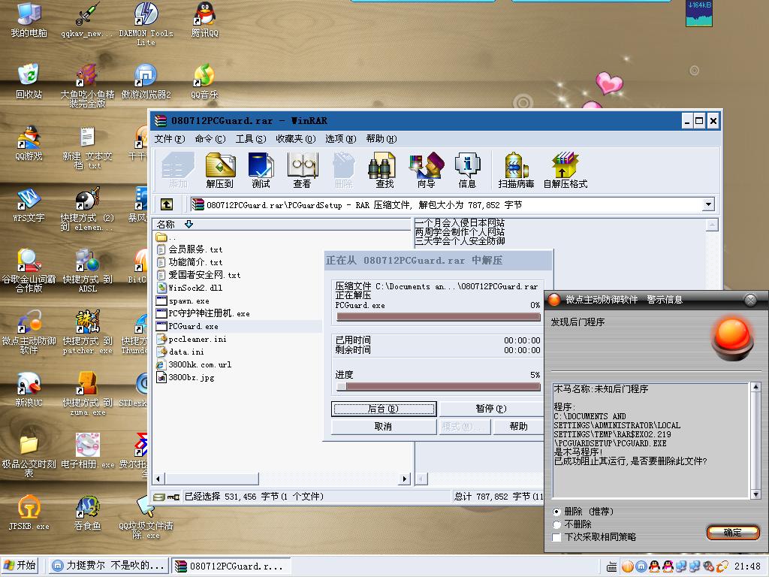Select the 傲游浏览器2 desktop icon
The image size is (769, 577).
[x=146, y=81]
